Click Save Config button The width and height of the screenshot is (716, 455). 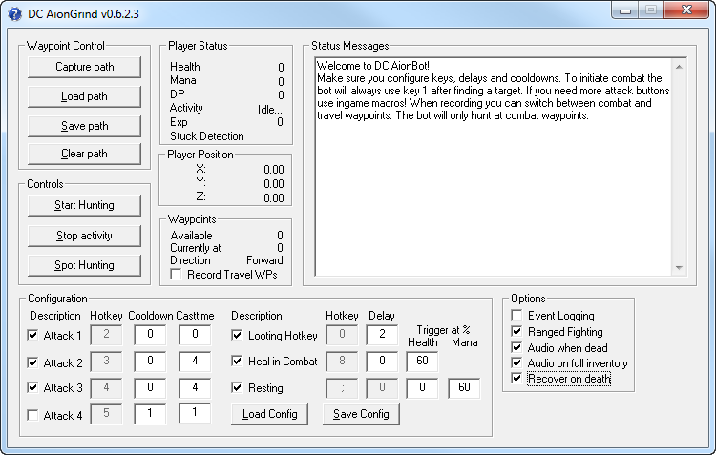pyautogui.click(x=361, y=414)
